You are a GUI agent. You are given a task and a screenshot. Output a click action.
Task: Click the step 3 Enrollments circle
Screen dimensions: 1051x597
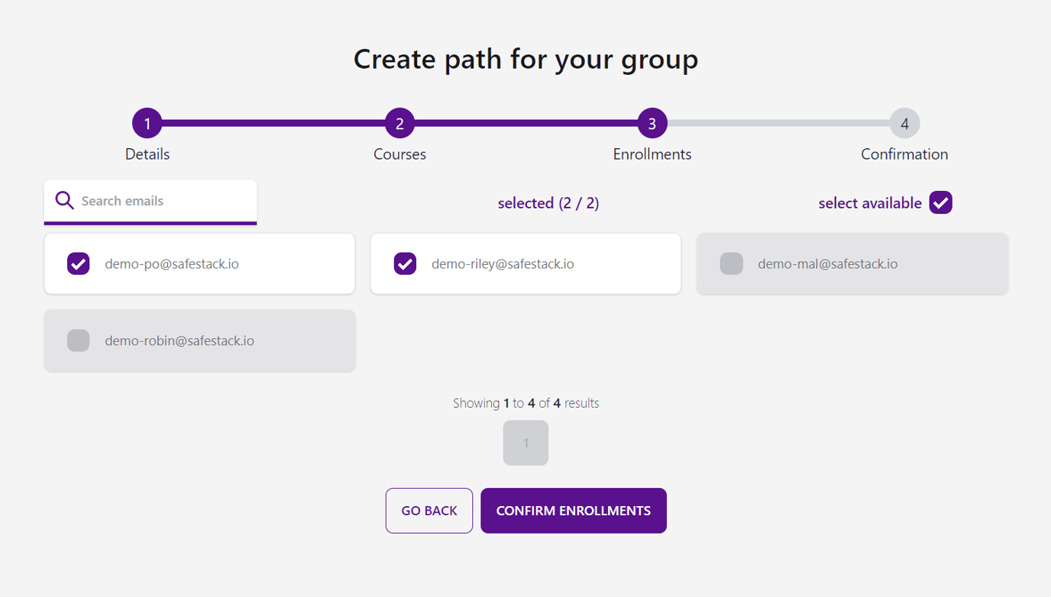coord(652,123)
